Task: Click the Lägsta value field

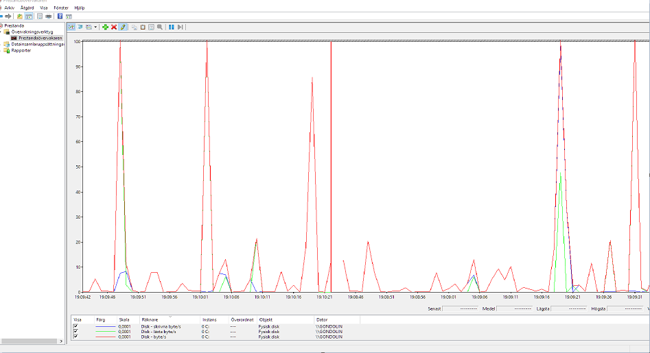Action: click(x=568, y=308)
